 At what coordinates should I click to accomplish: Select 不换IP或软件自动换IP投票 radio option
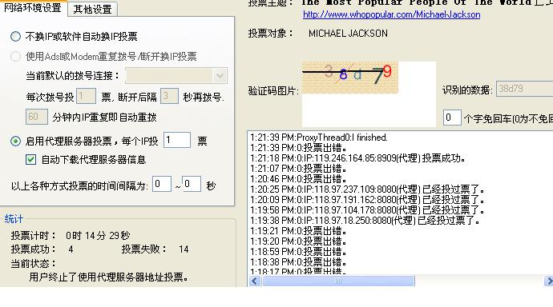tap(15, 36)
